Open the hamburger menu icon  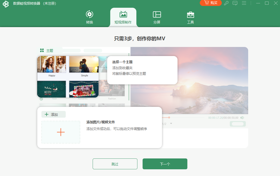(244, 3)
